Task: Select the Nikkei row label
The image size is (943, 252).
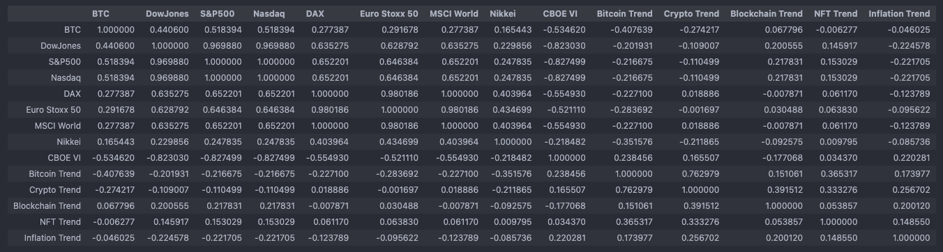Action: pyautogui.click(x=70, y=142)
